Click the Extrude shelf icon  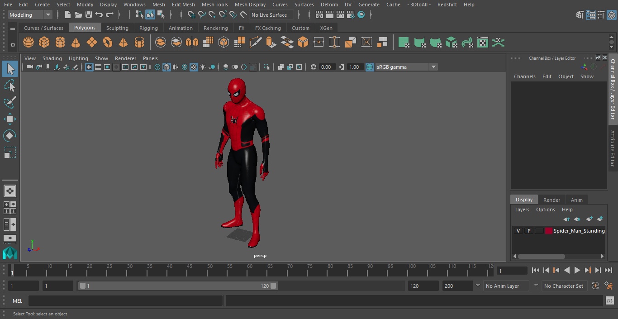point(271,43)
